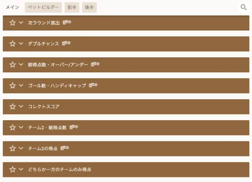Click bet builder icon beside チーム2・総得点数
Screen dimensions: 252x182
[x=74, y=127]
